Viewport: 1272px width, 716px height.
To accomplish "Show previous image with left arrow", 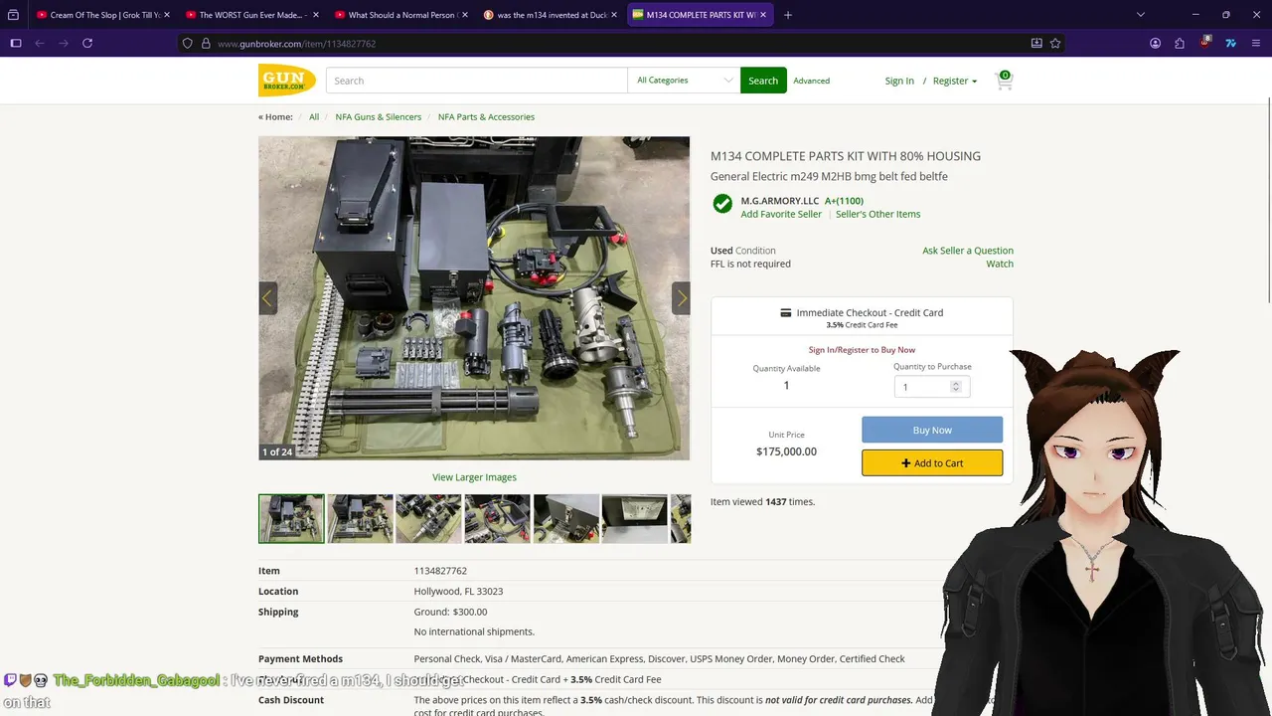I will tap(266, 298).
